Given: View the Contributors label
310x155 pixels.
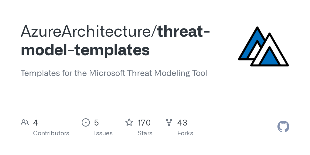Looking at the screenshot, I should click(51, 133).
